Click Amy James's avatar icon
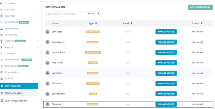The height and width of the screenshot is (109, 215). (47, 63)
